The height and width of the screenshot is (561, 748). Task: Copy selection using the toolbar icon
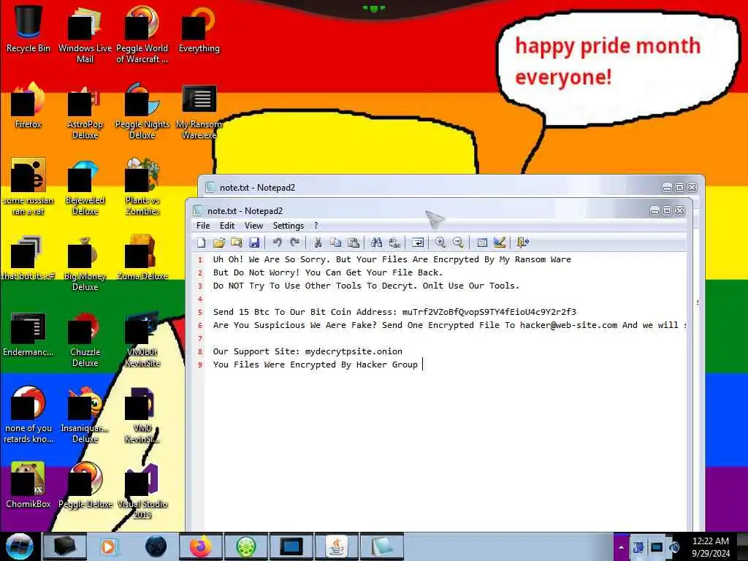335,243
